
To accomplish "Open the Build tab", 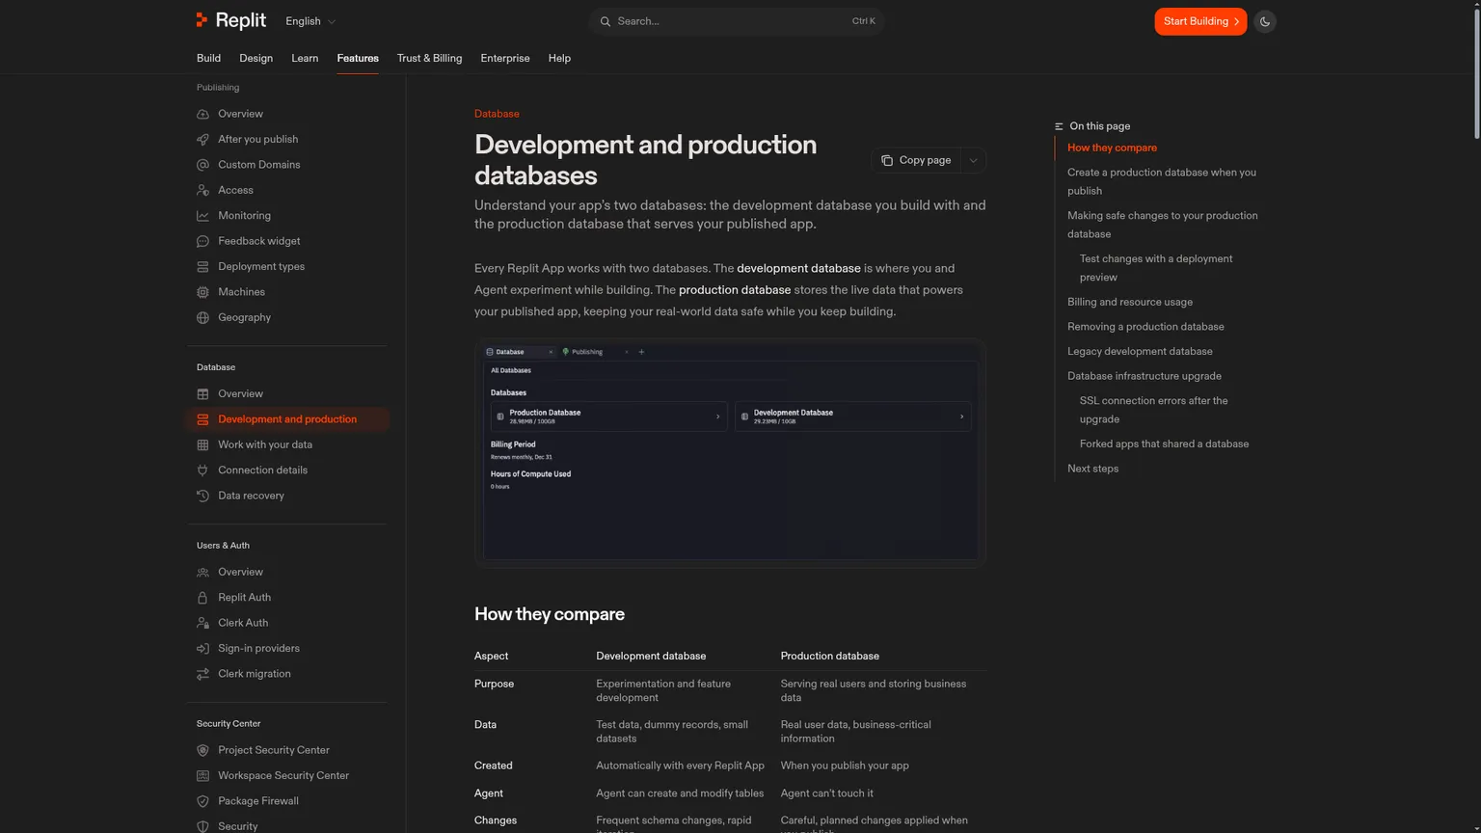I will (x=208, y=58).
